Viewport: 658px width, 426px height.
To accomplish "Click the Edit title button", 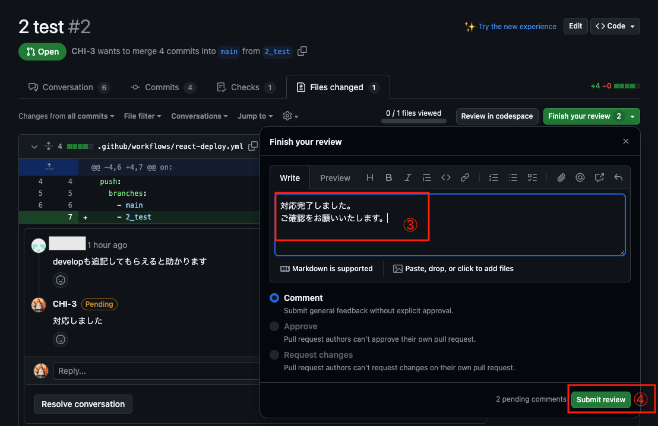I will pos(575,26).
